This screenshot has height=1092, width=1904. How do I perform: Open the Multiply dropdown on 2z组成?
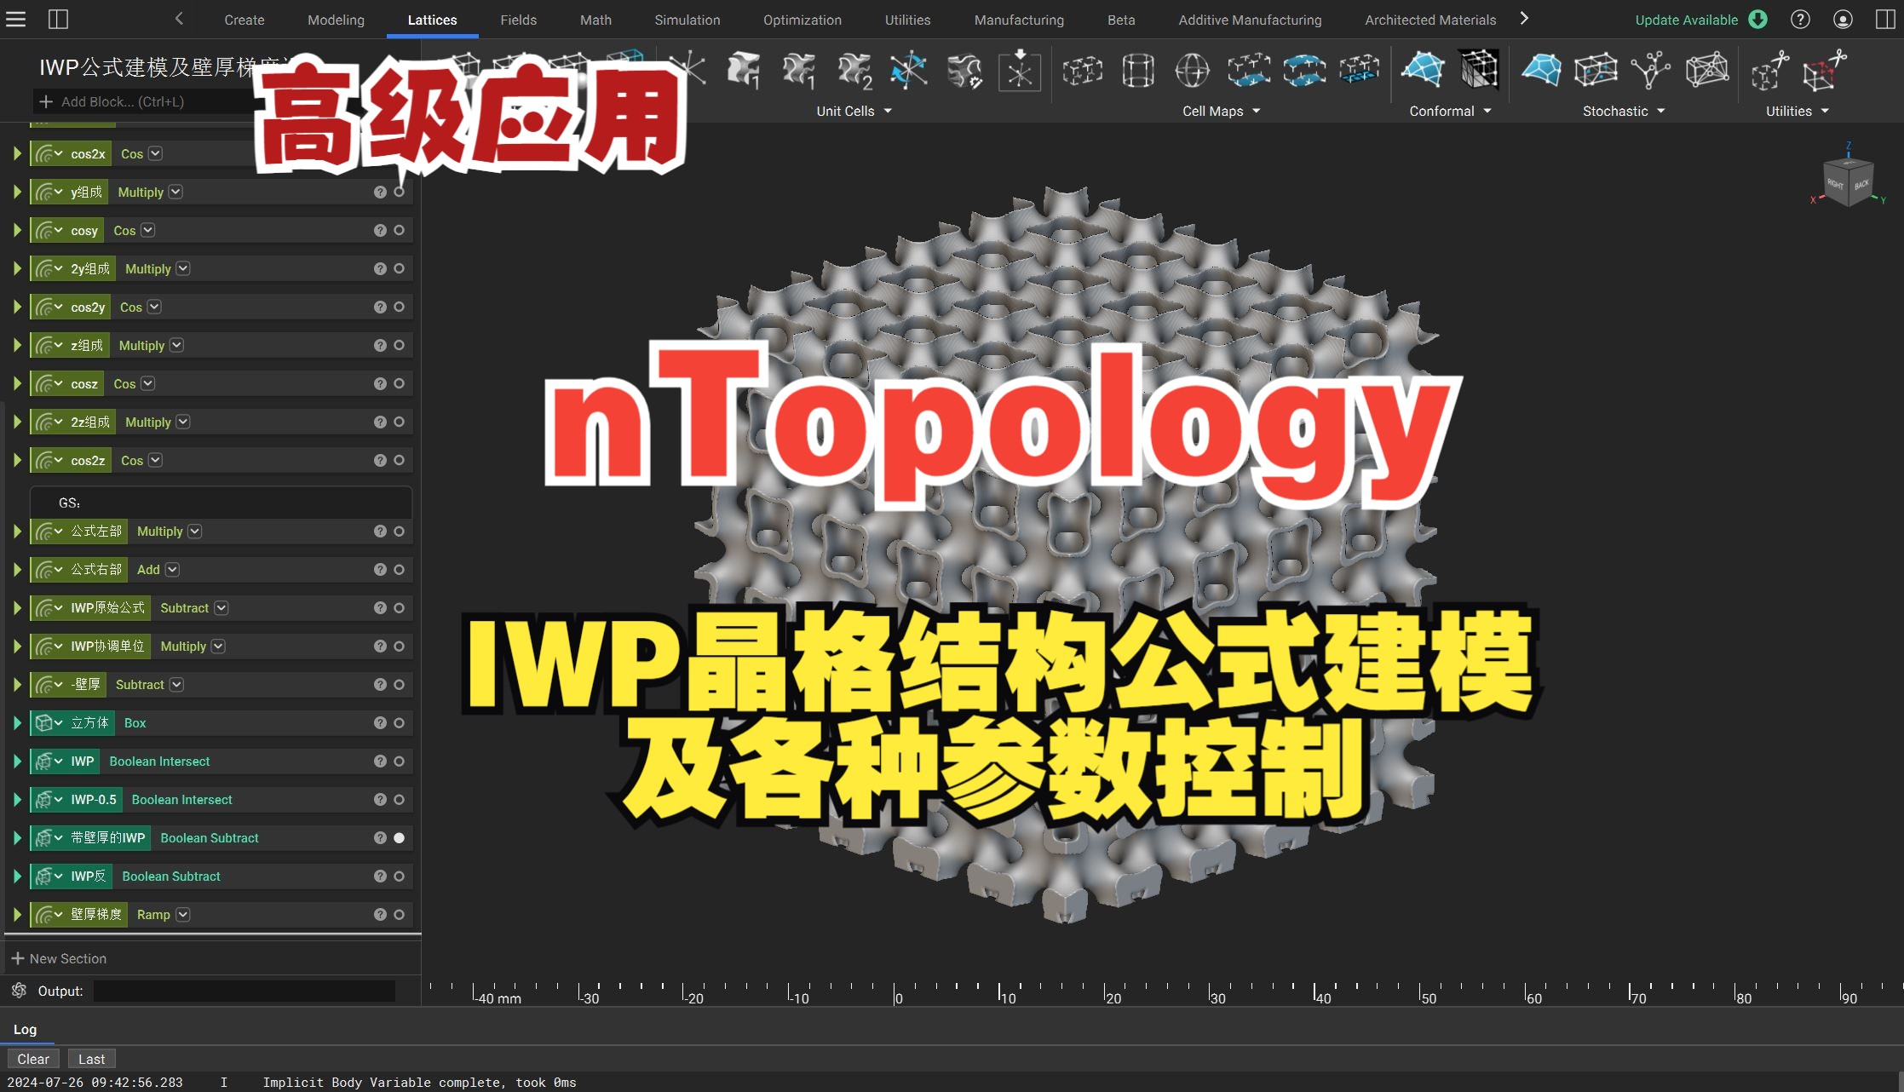(x=183, y=422)
